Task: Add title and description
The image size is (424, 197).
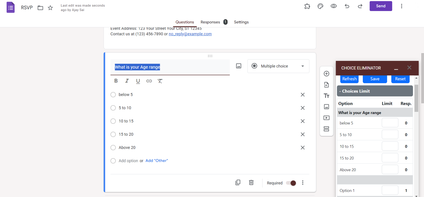Action: pyautogui.click(x=327, y=96)
